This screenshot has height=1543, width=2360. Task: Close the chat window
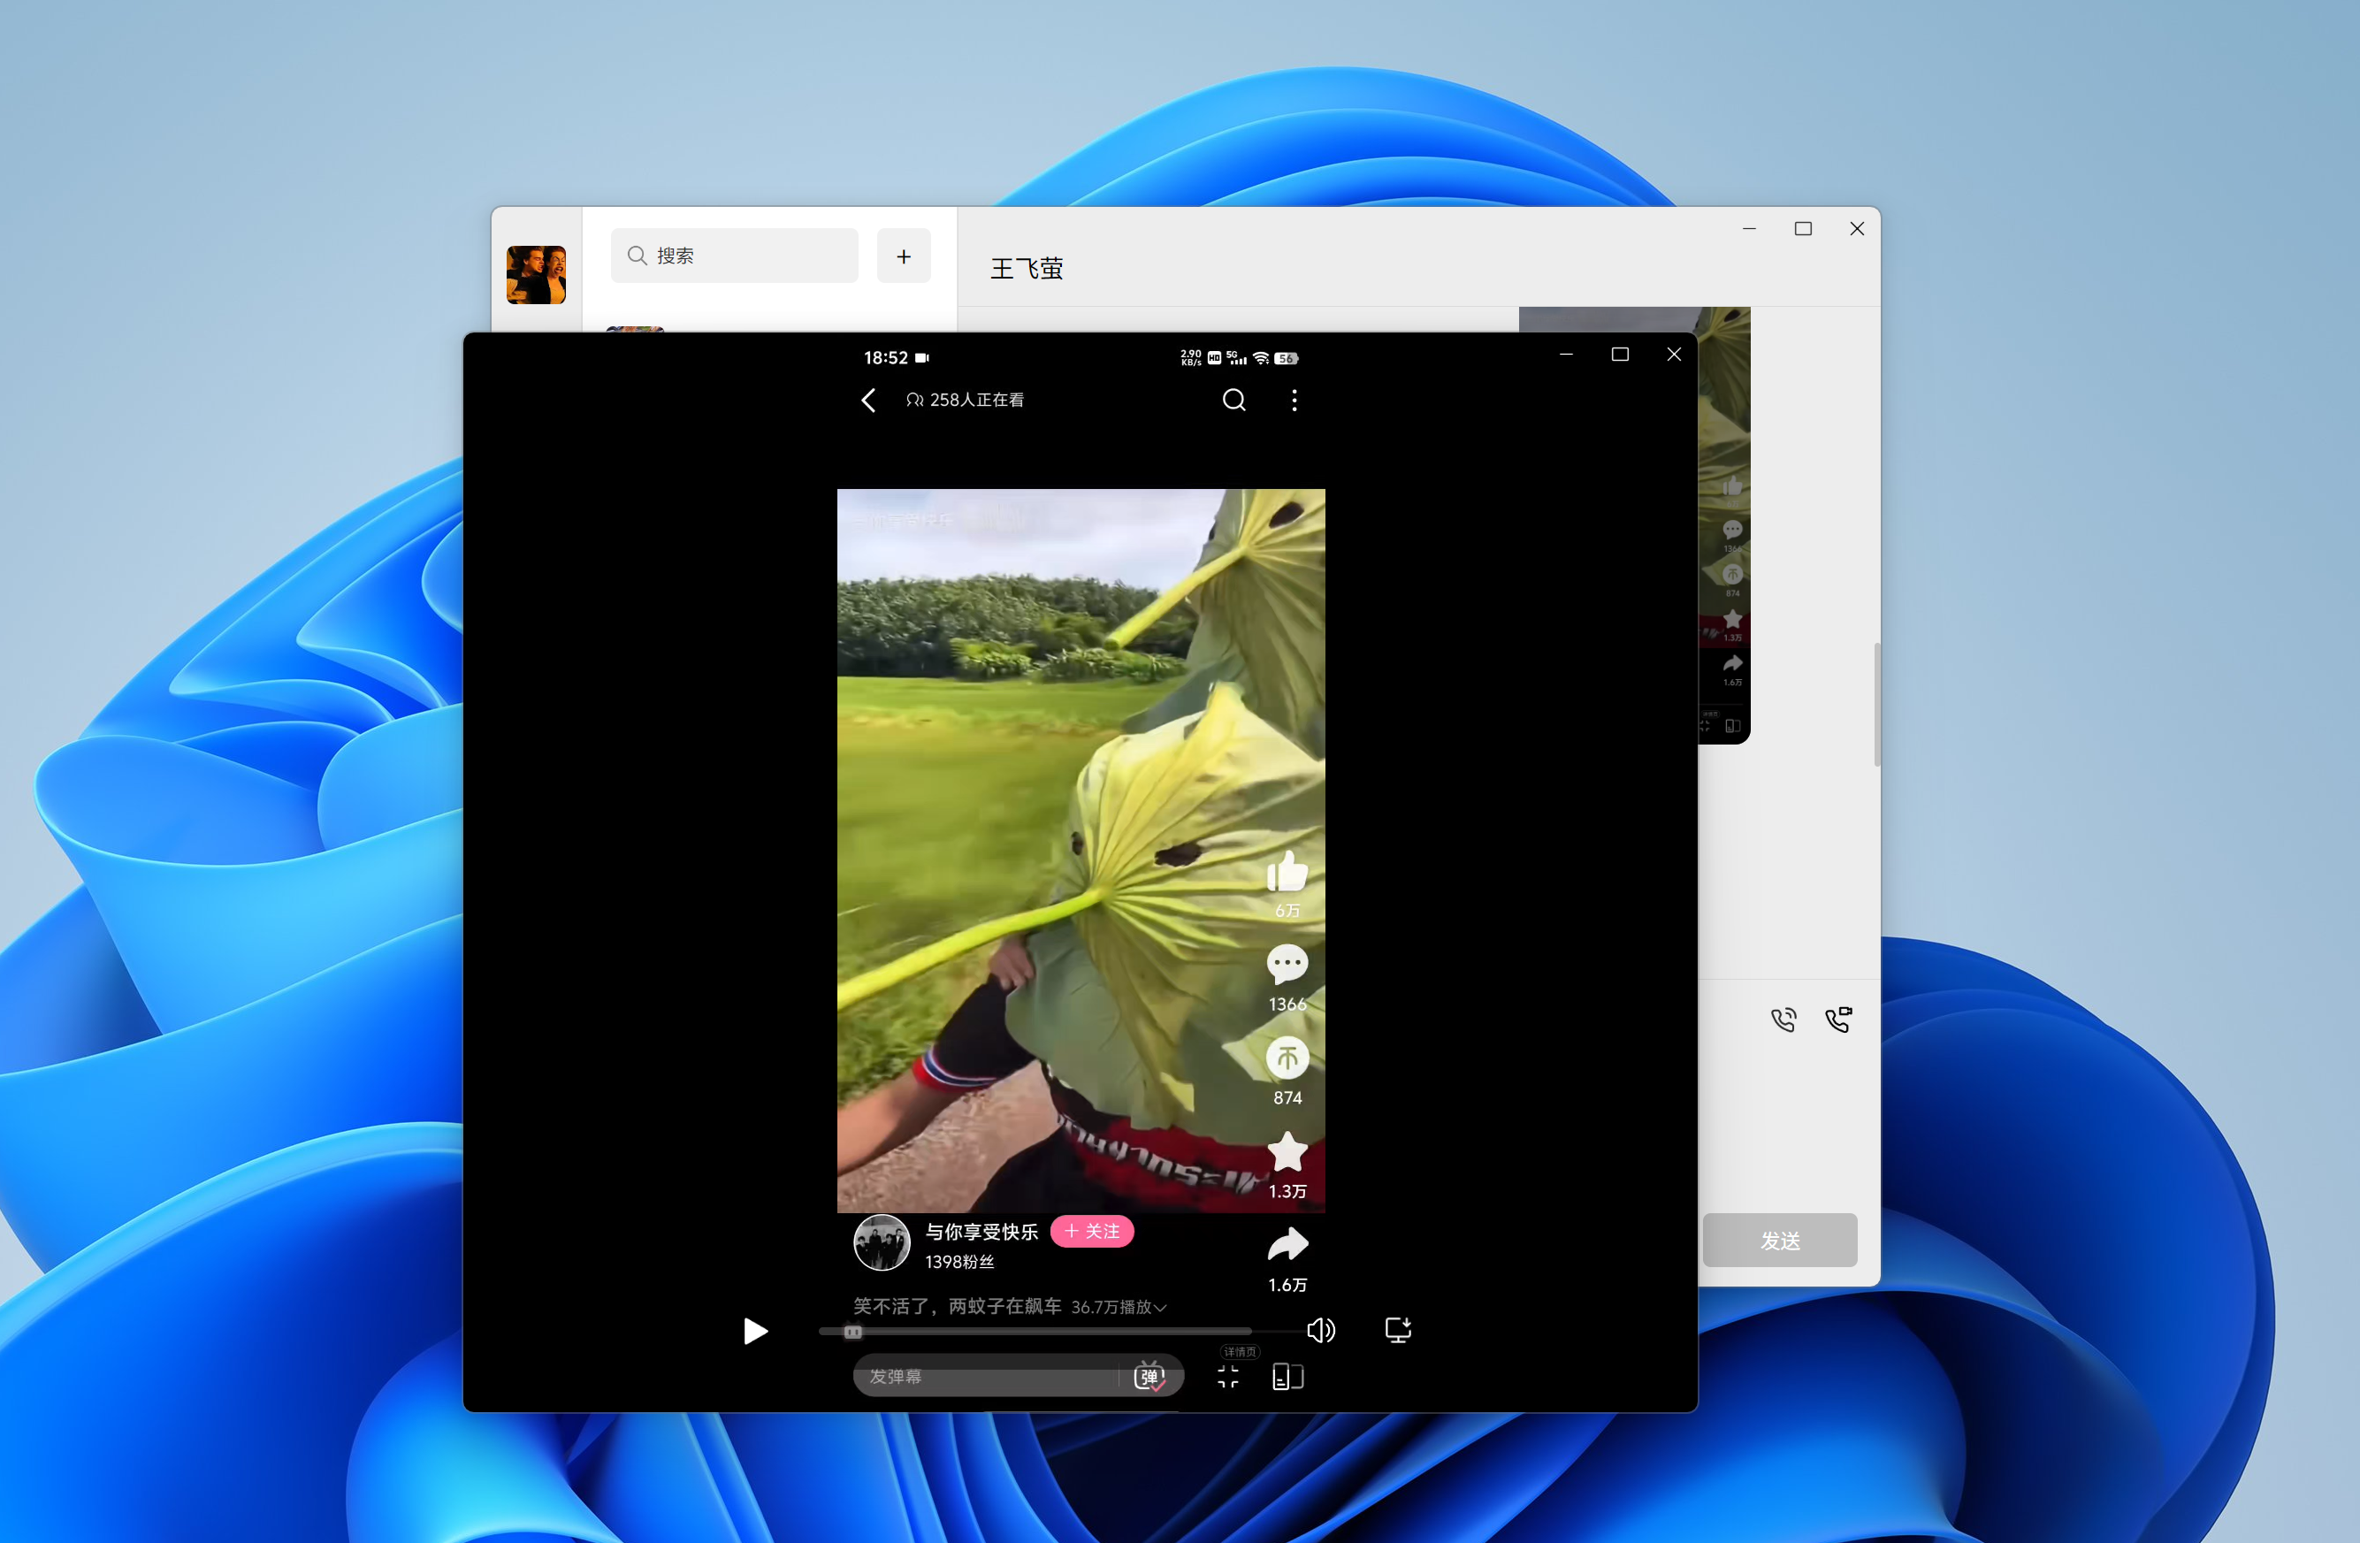(x=1857, y=228)
